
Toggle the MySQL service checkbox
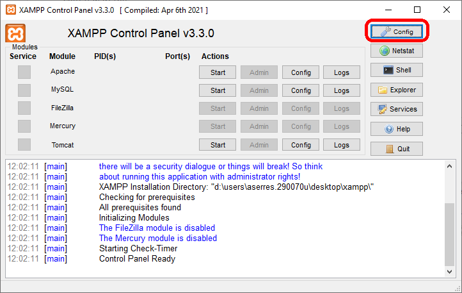[x=24, y=90]
